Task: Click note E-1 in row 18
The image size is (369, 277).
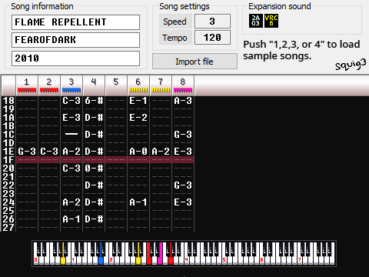Action: (x=138, y=101)
